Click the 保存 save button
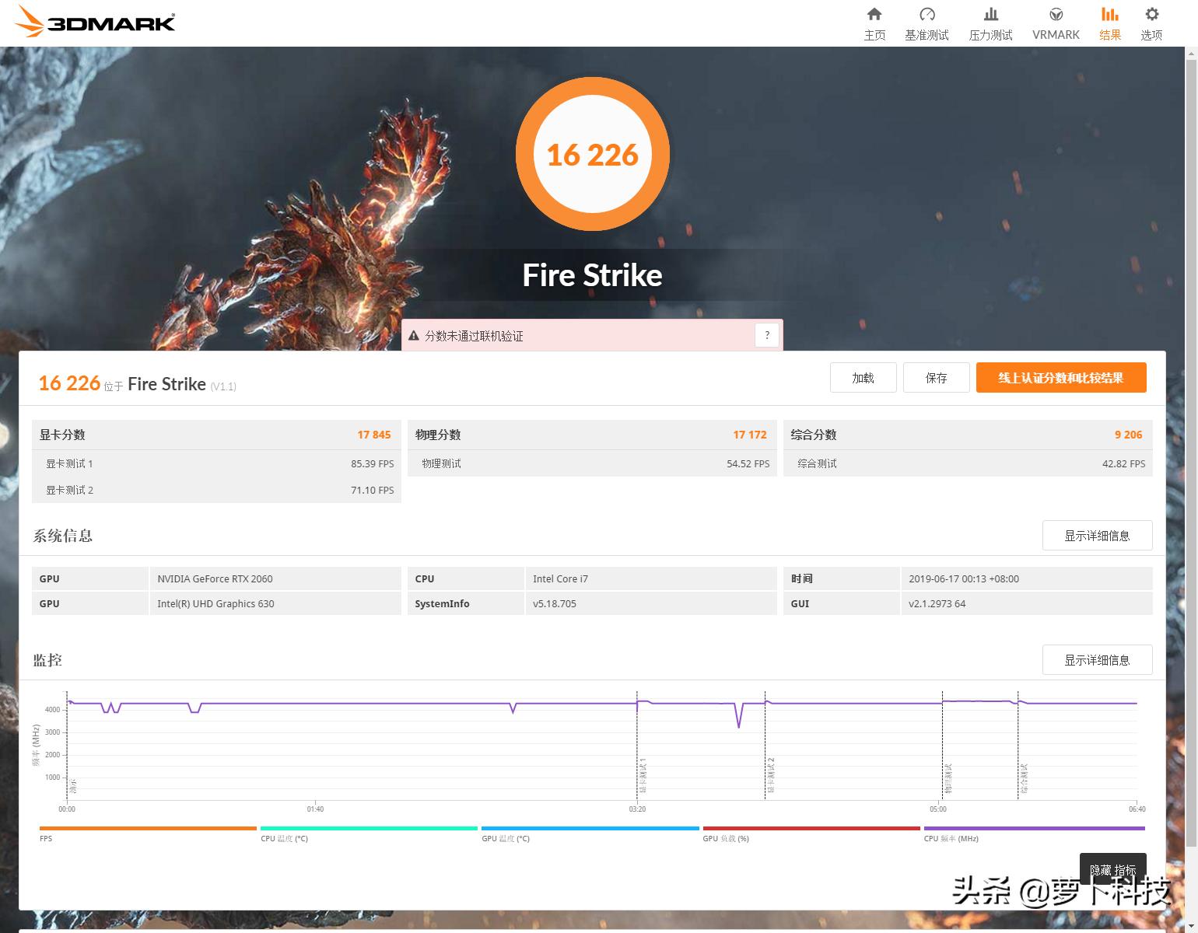 pos(937,378)
